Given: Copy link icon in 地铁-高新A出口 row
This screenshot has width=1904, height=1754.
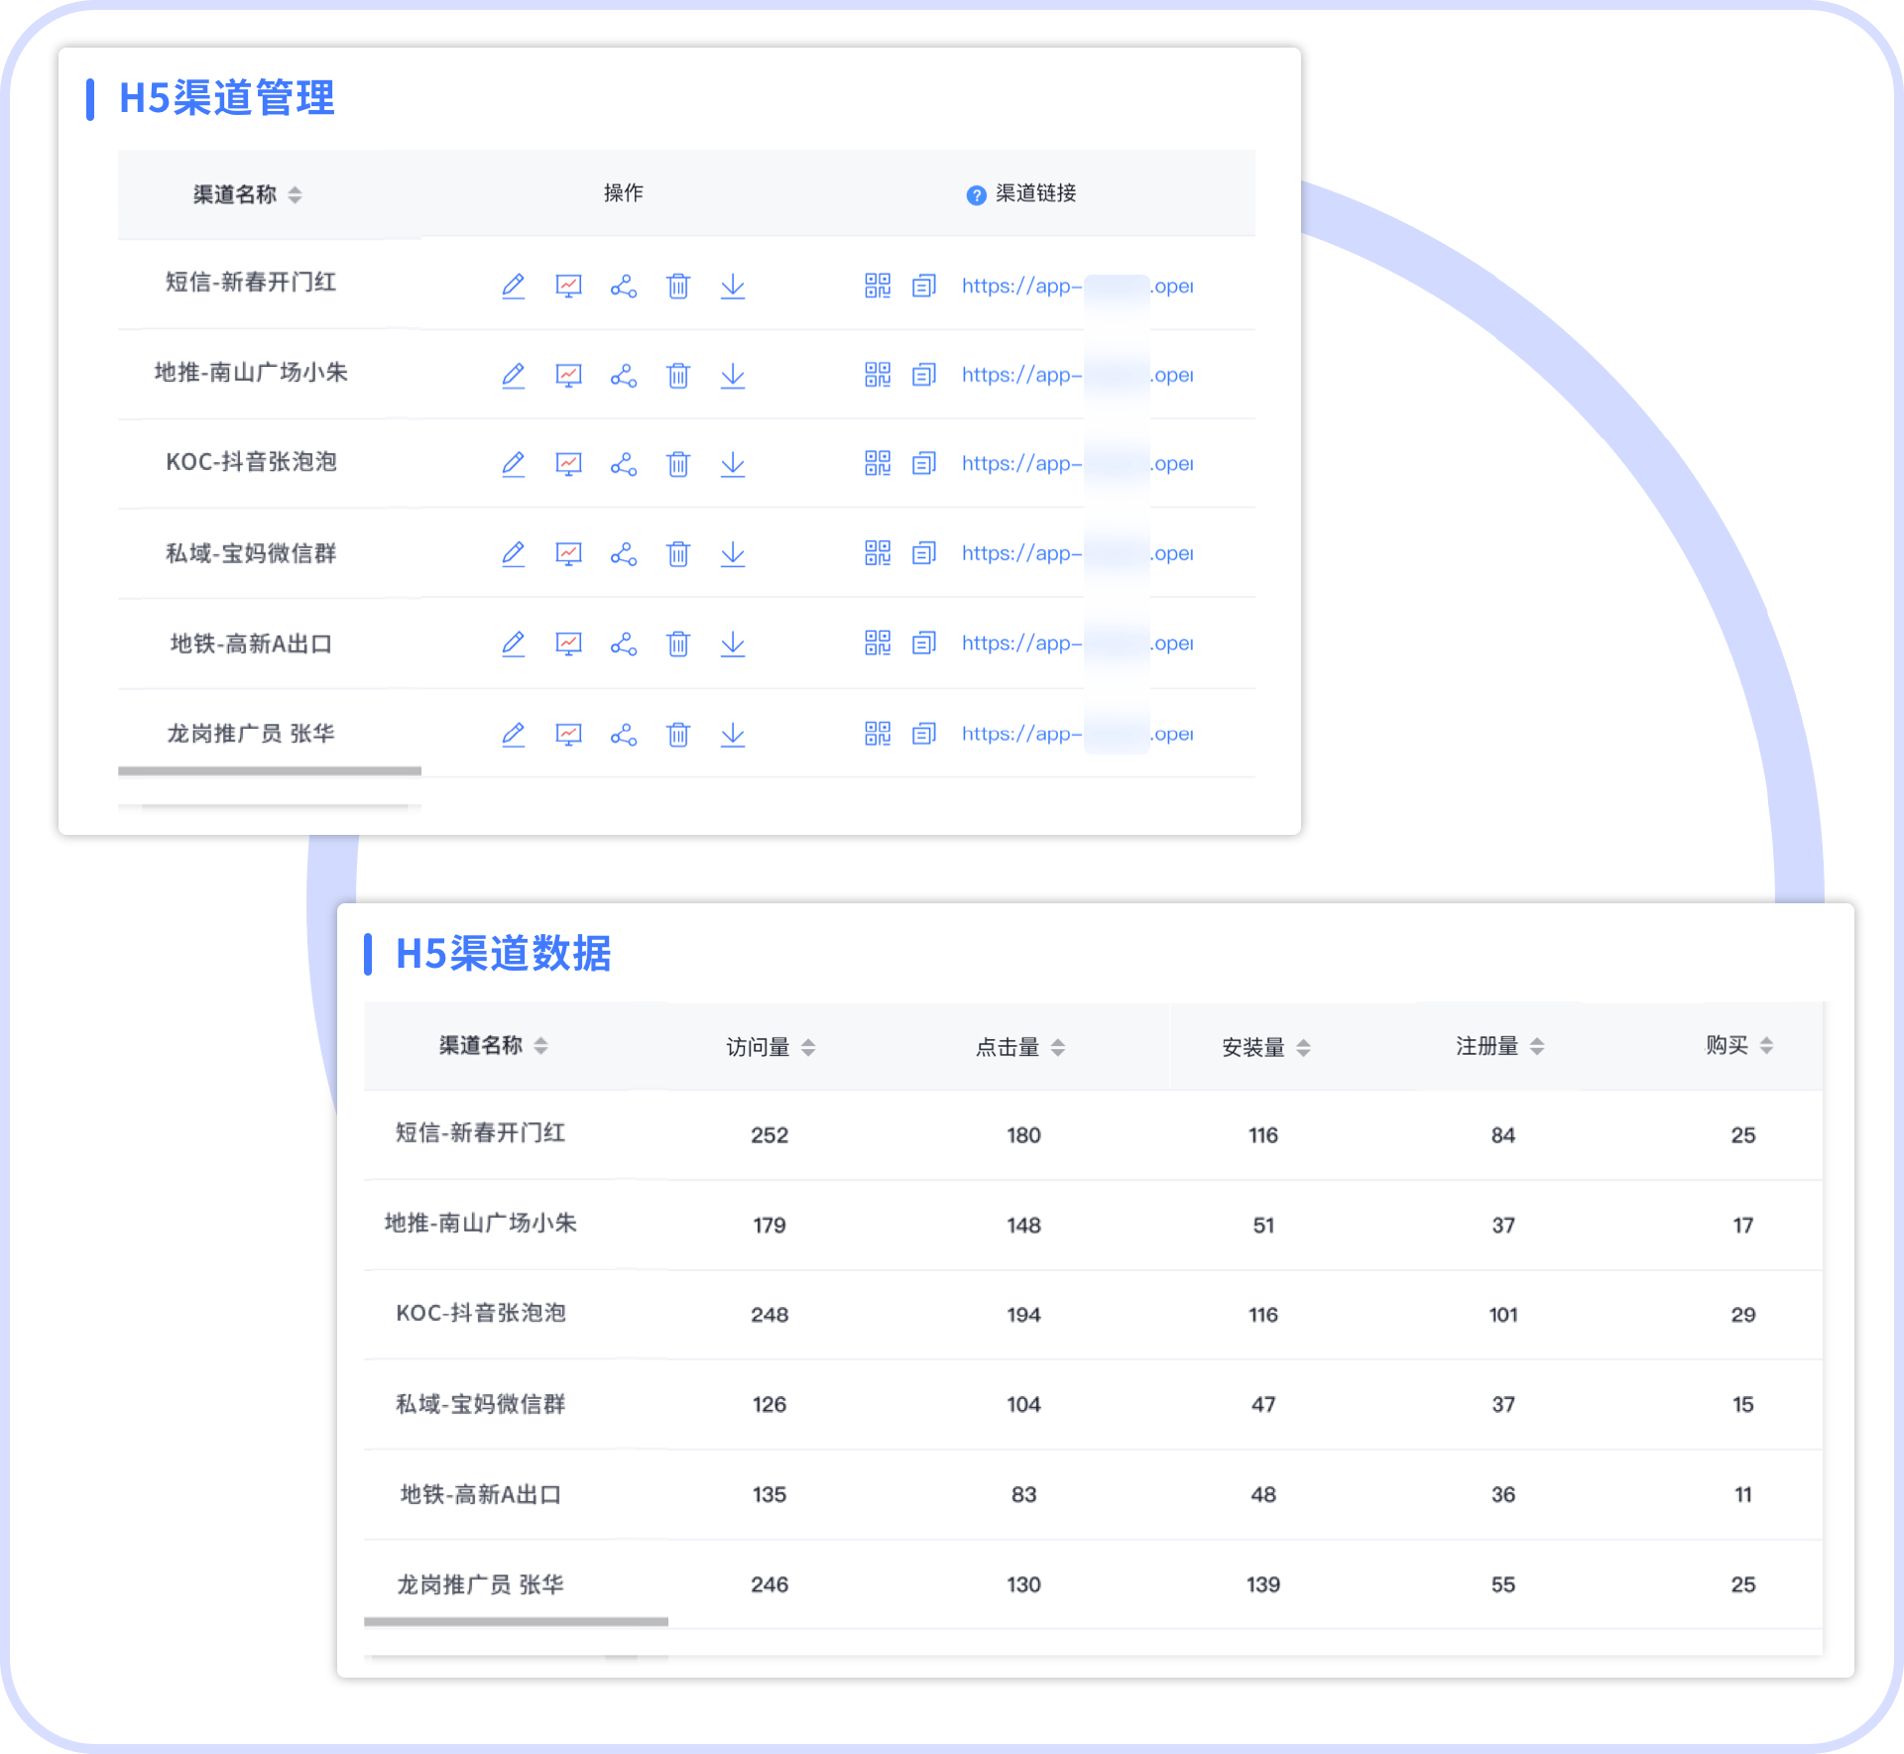Looking at the screenshot, I should pyautogui.click(x=924, y=643).
